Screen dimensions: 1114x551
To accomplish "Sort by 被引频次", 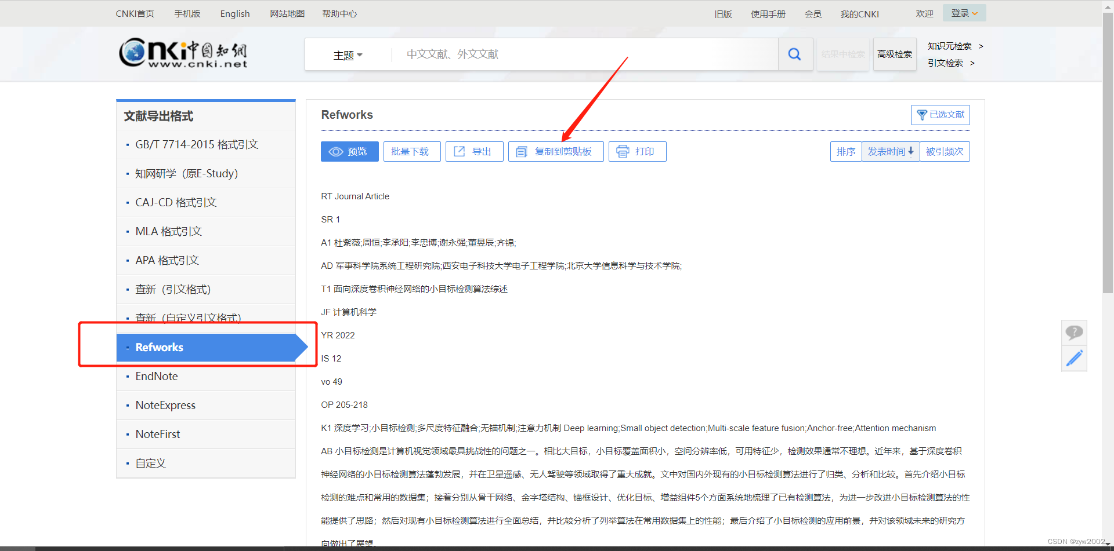I will [945, 152].
